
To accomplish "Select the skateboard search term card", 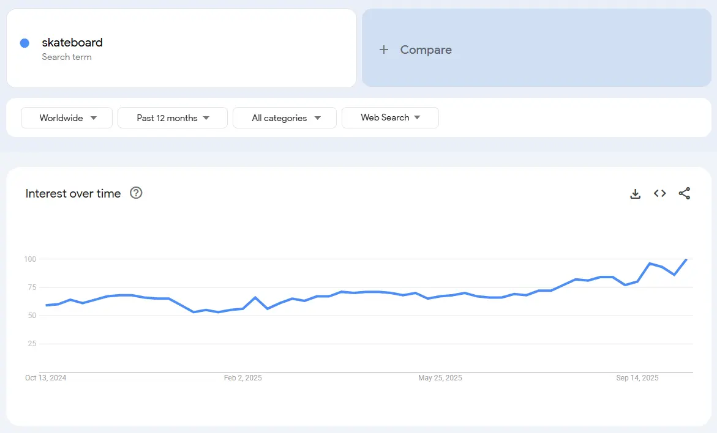I will tap(181, 48).
